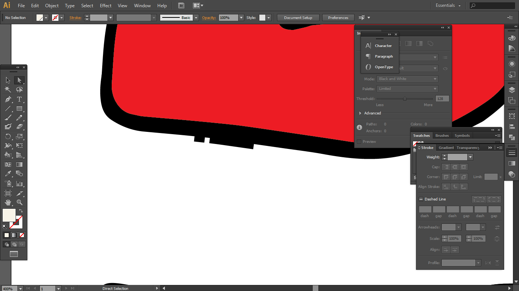Open the zoom level dropdown near 400%
Image resolution: width=519 pixels, height=291 pixels.
21,289
